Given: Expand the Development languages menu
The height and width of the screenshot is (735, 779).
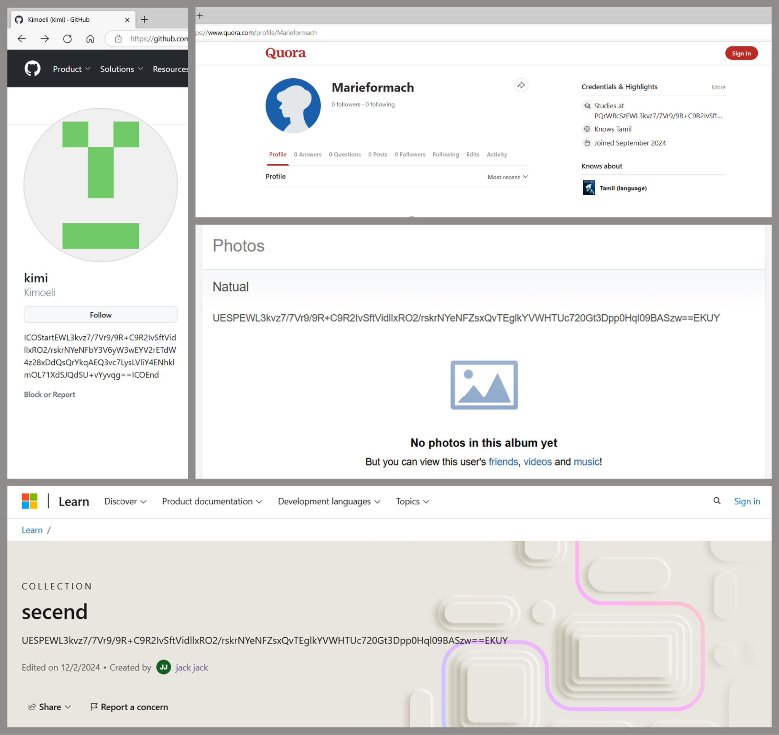Looking at the screenshot, I should click(329, 501).
